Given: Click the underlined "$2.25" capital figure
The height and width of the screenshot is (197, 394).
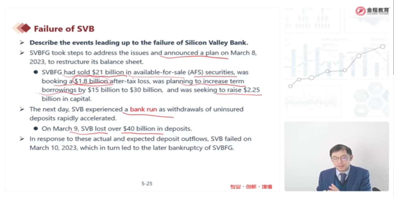Looking at the screenshot, I should coord(252,90).
